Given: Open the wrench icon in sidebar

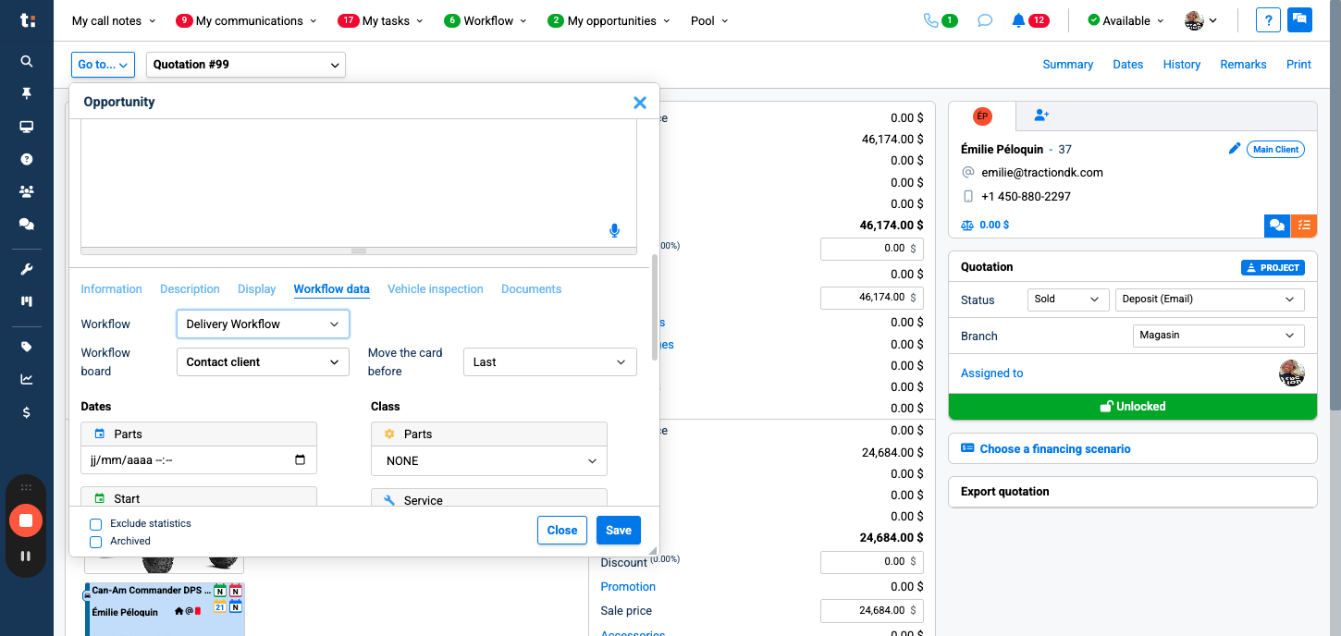Looking at the screenshot, I should pyautogui.click(x=27, y=269).
